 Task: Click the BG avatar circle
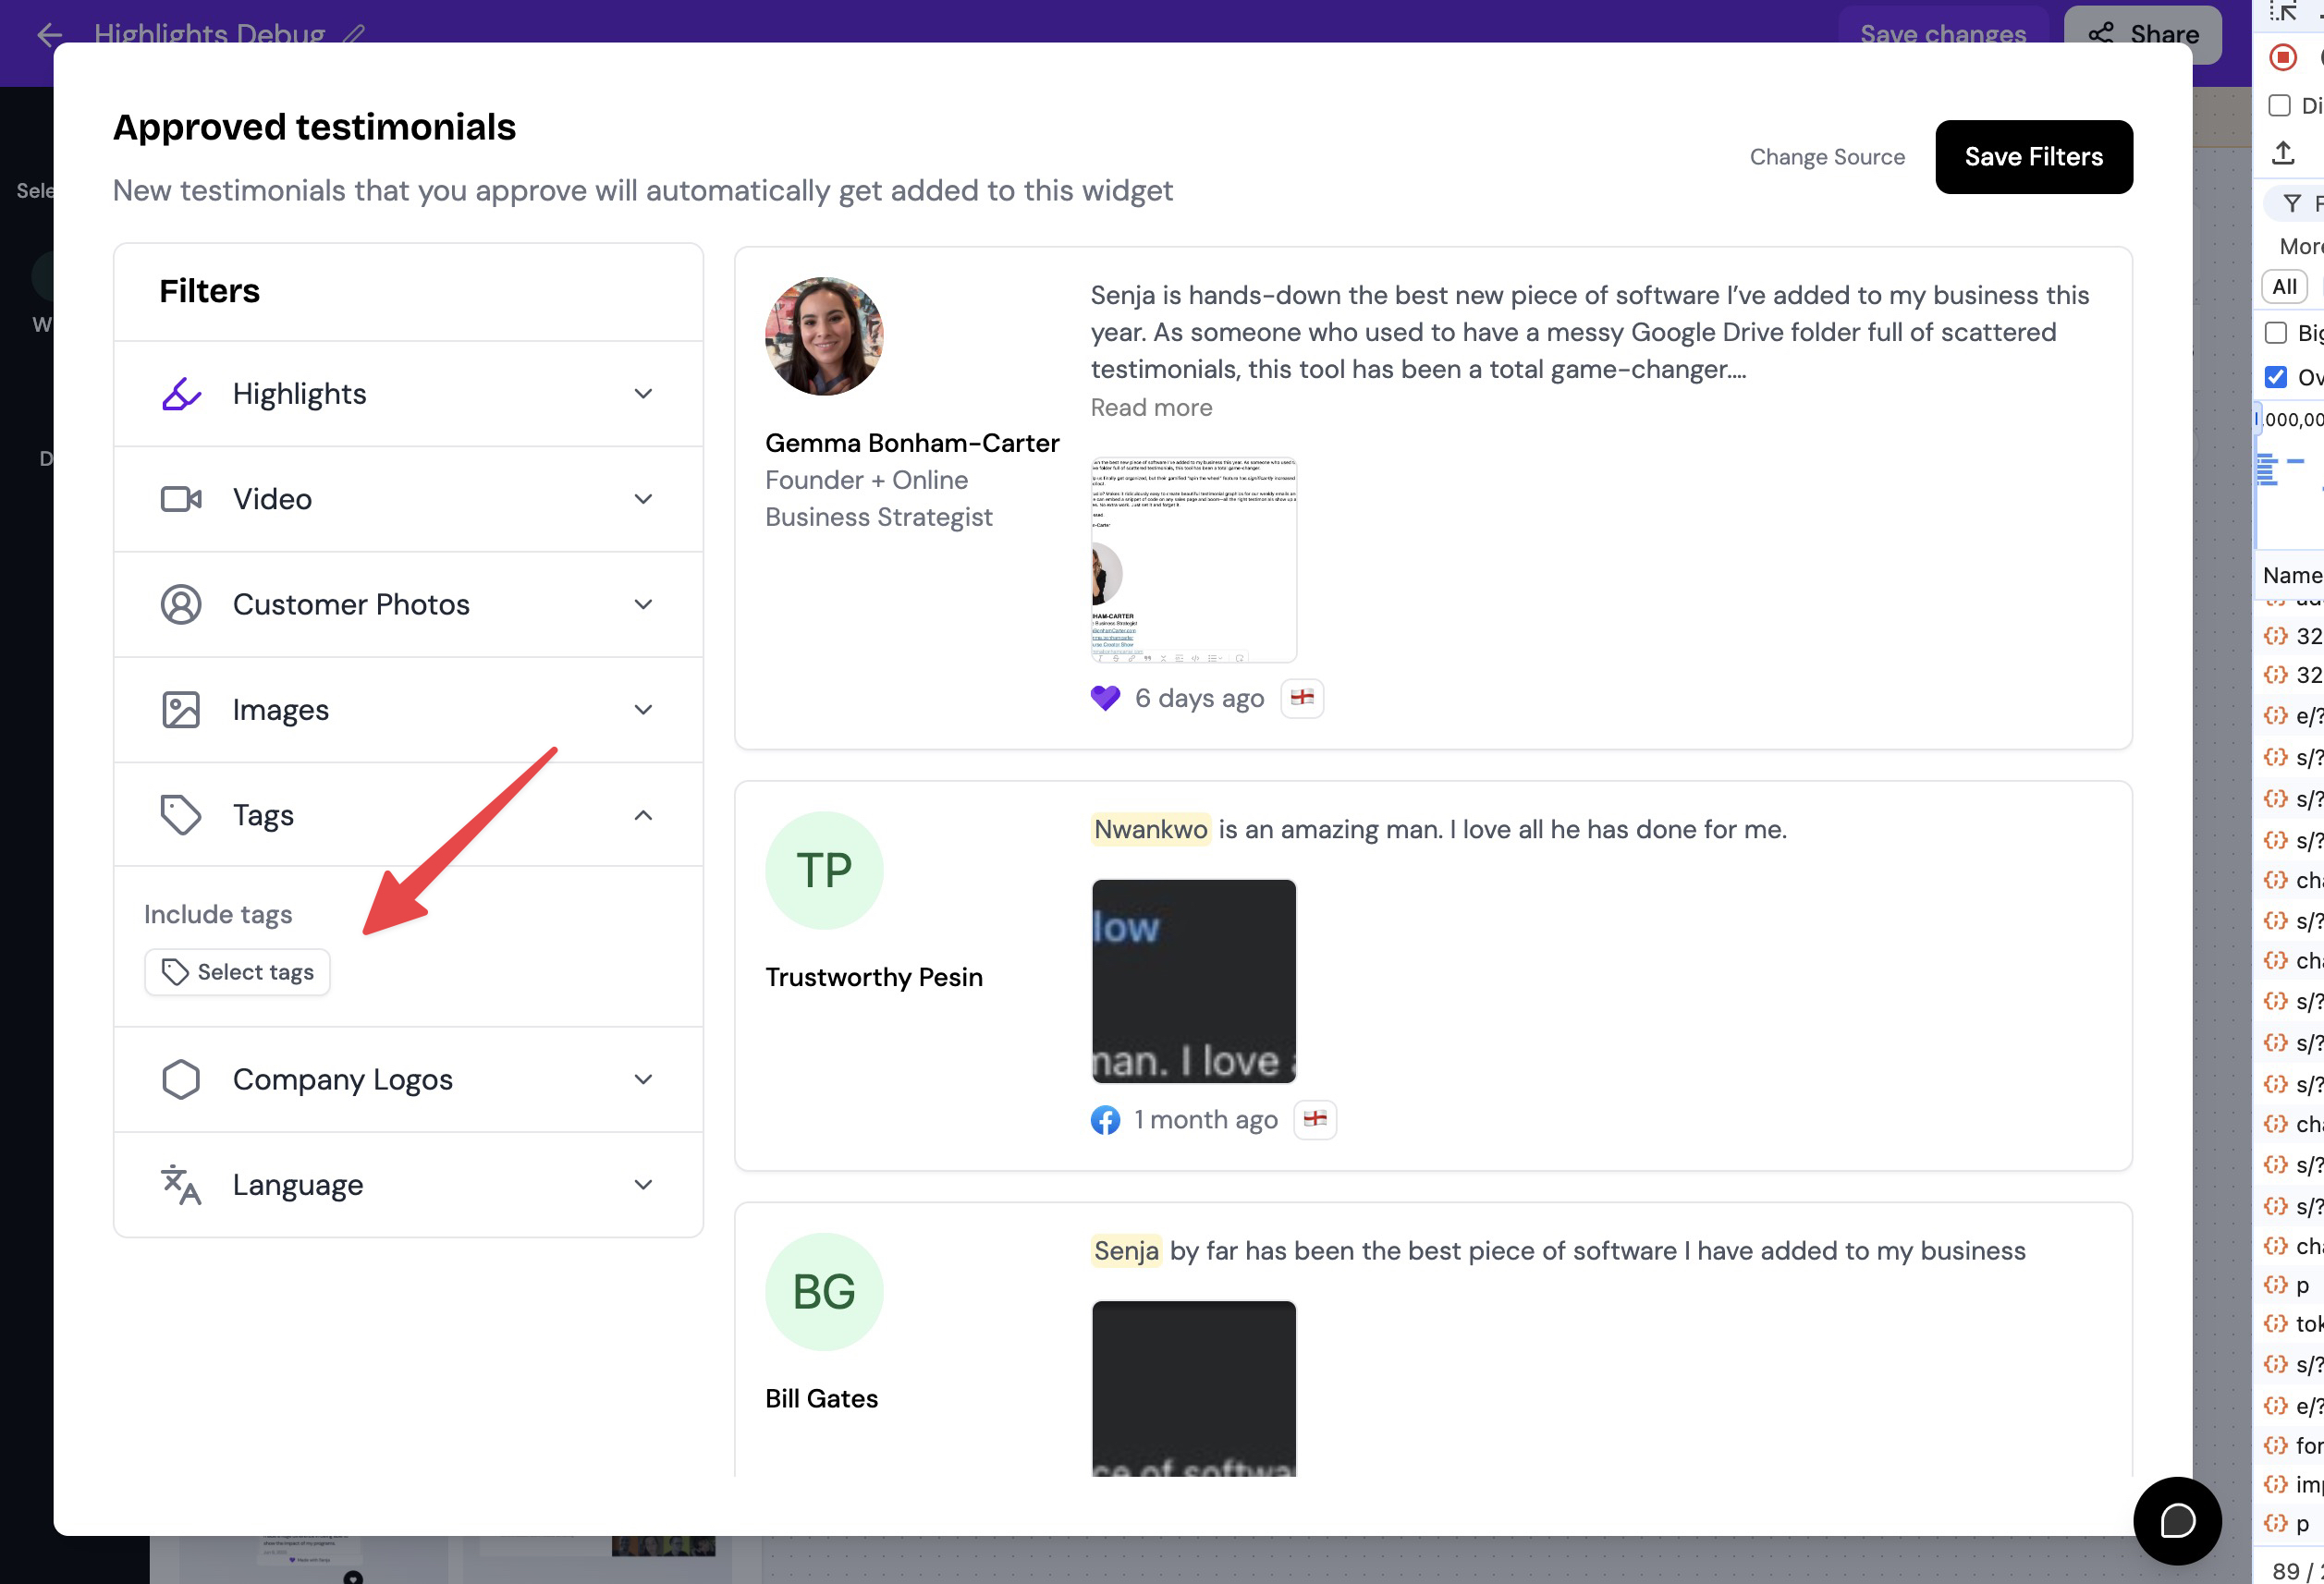tap(824, 1292)
